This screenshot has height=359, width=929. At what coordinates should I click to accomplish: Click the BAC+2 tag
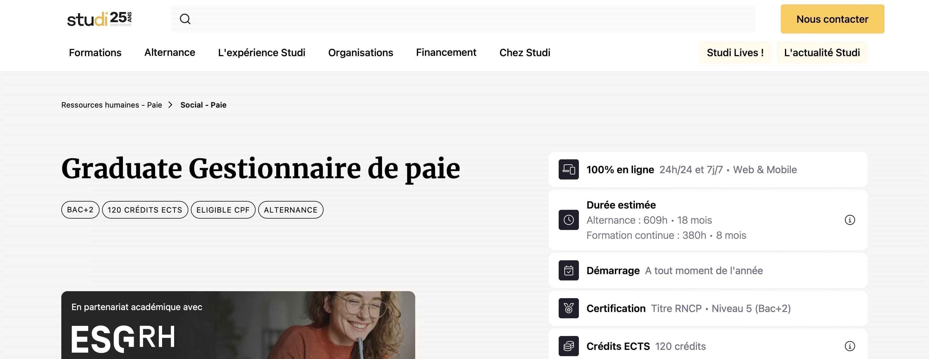[80, 210]
